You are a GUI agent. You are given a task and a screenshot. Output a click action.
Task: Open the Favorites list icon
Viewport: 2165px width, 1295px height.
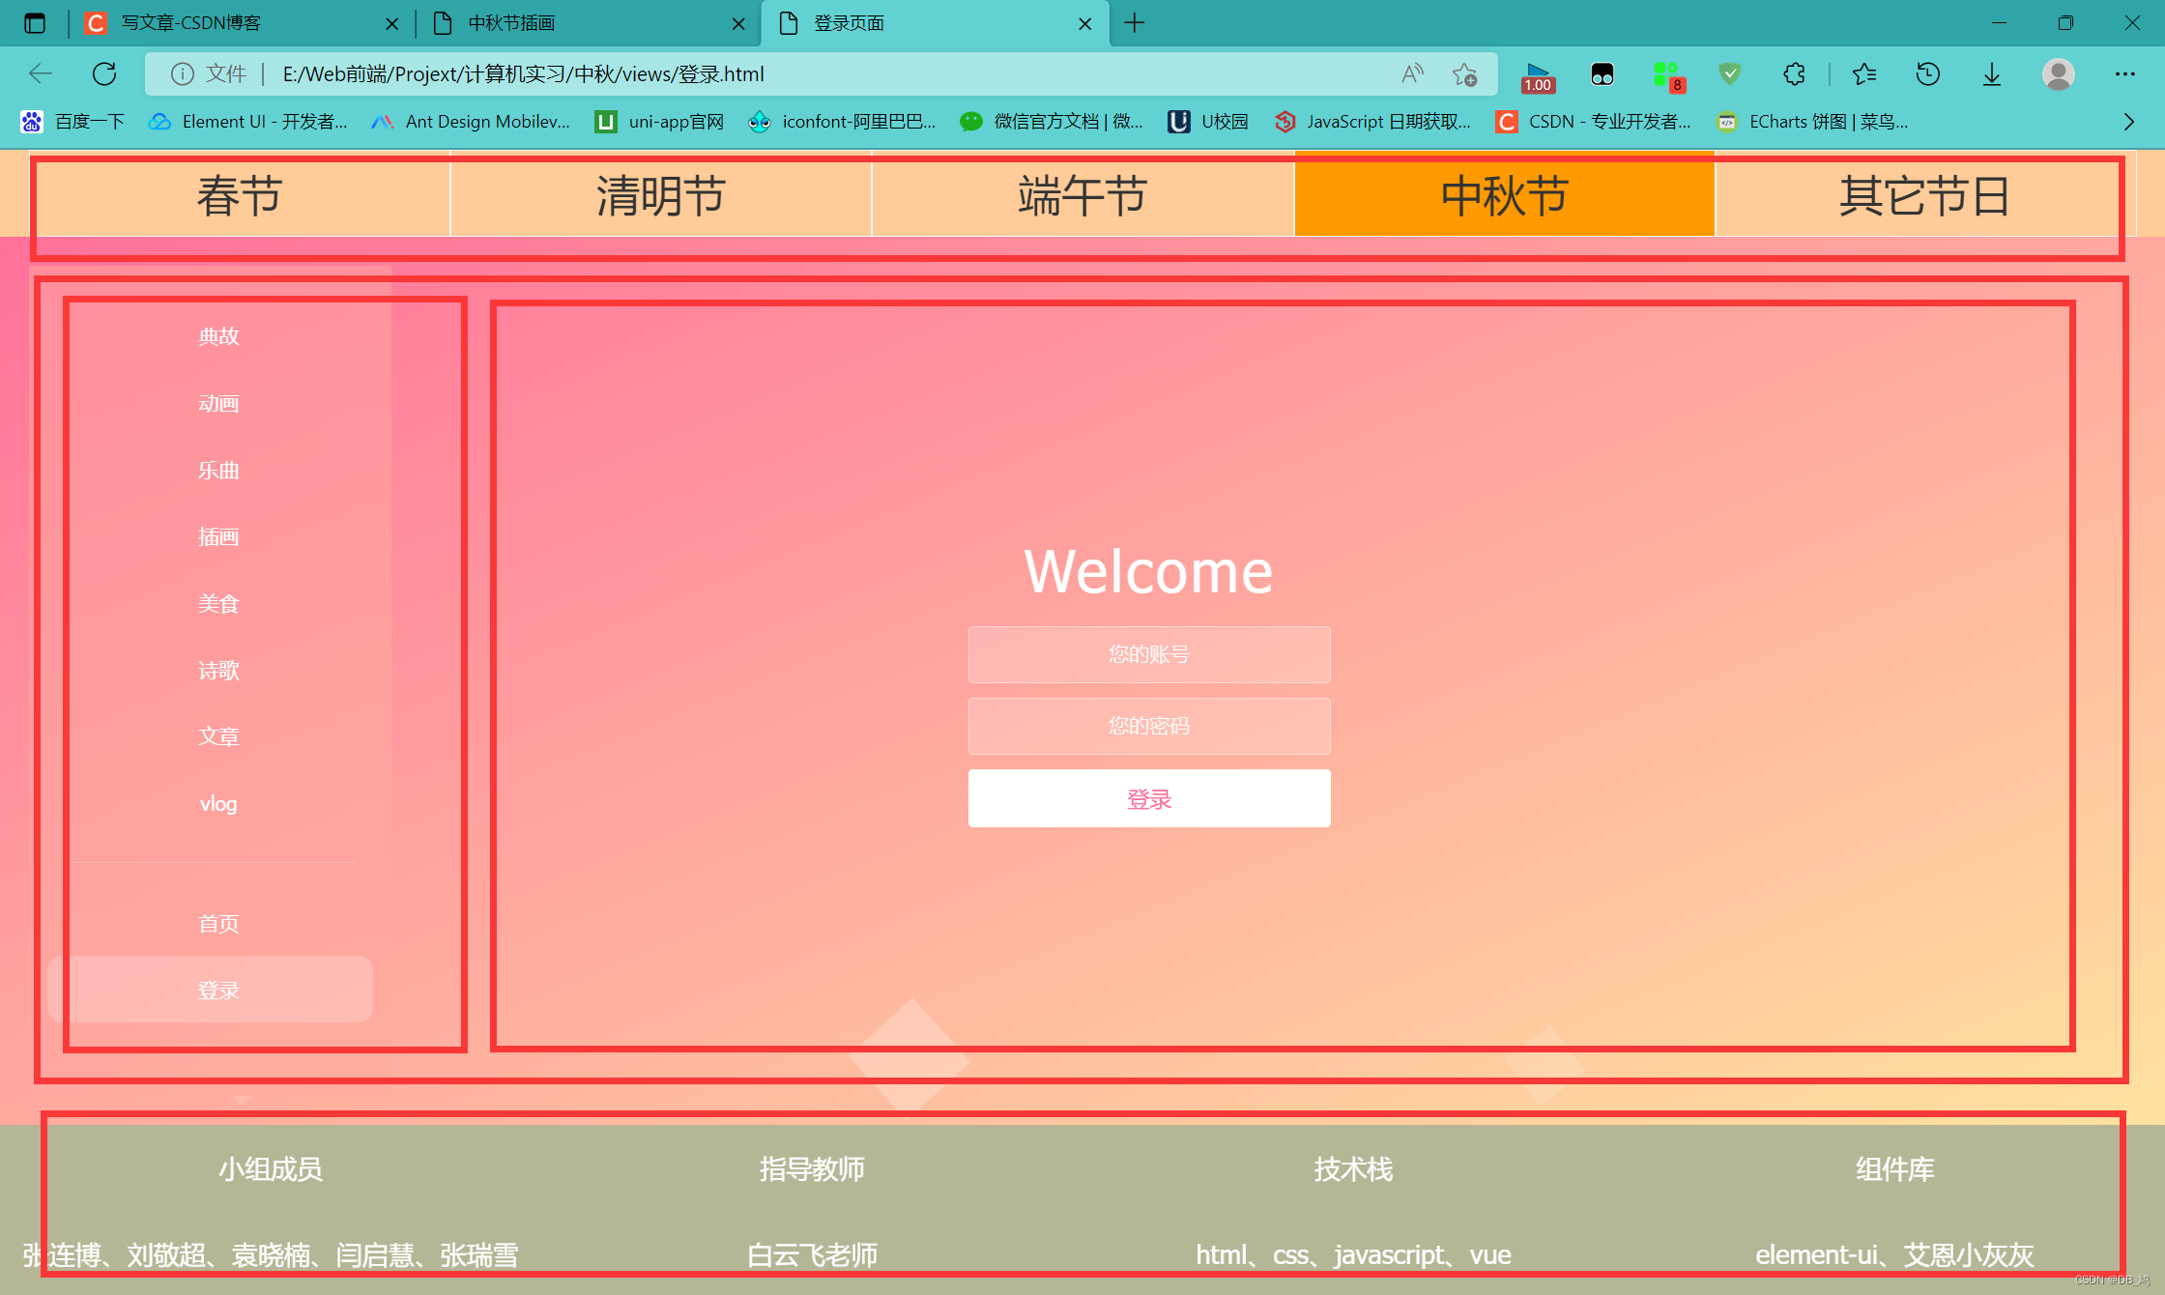[1864, 74]
